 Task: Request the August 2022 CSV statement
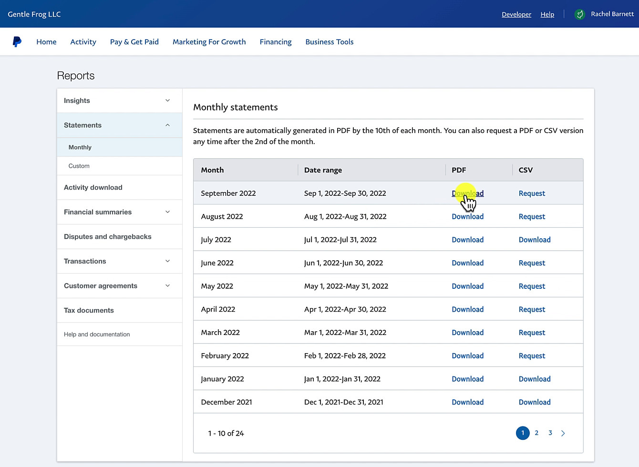click(532, 216)
